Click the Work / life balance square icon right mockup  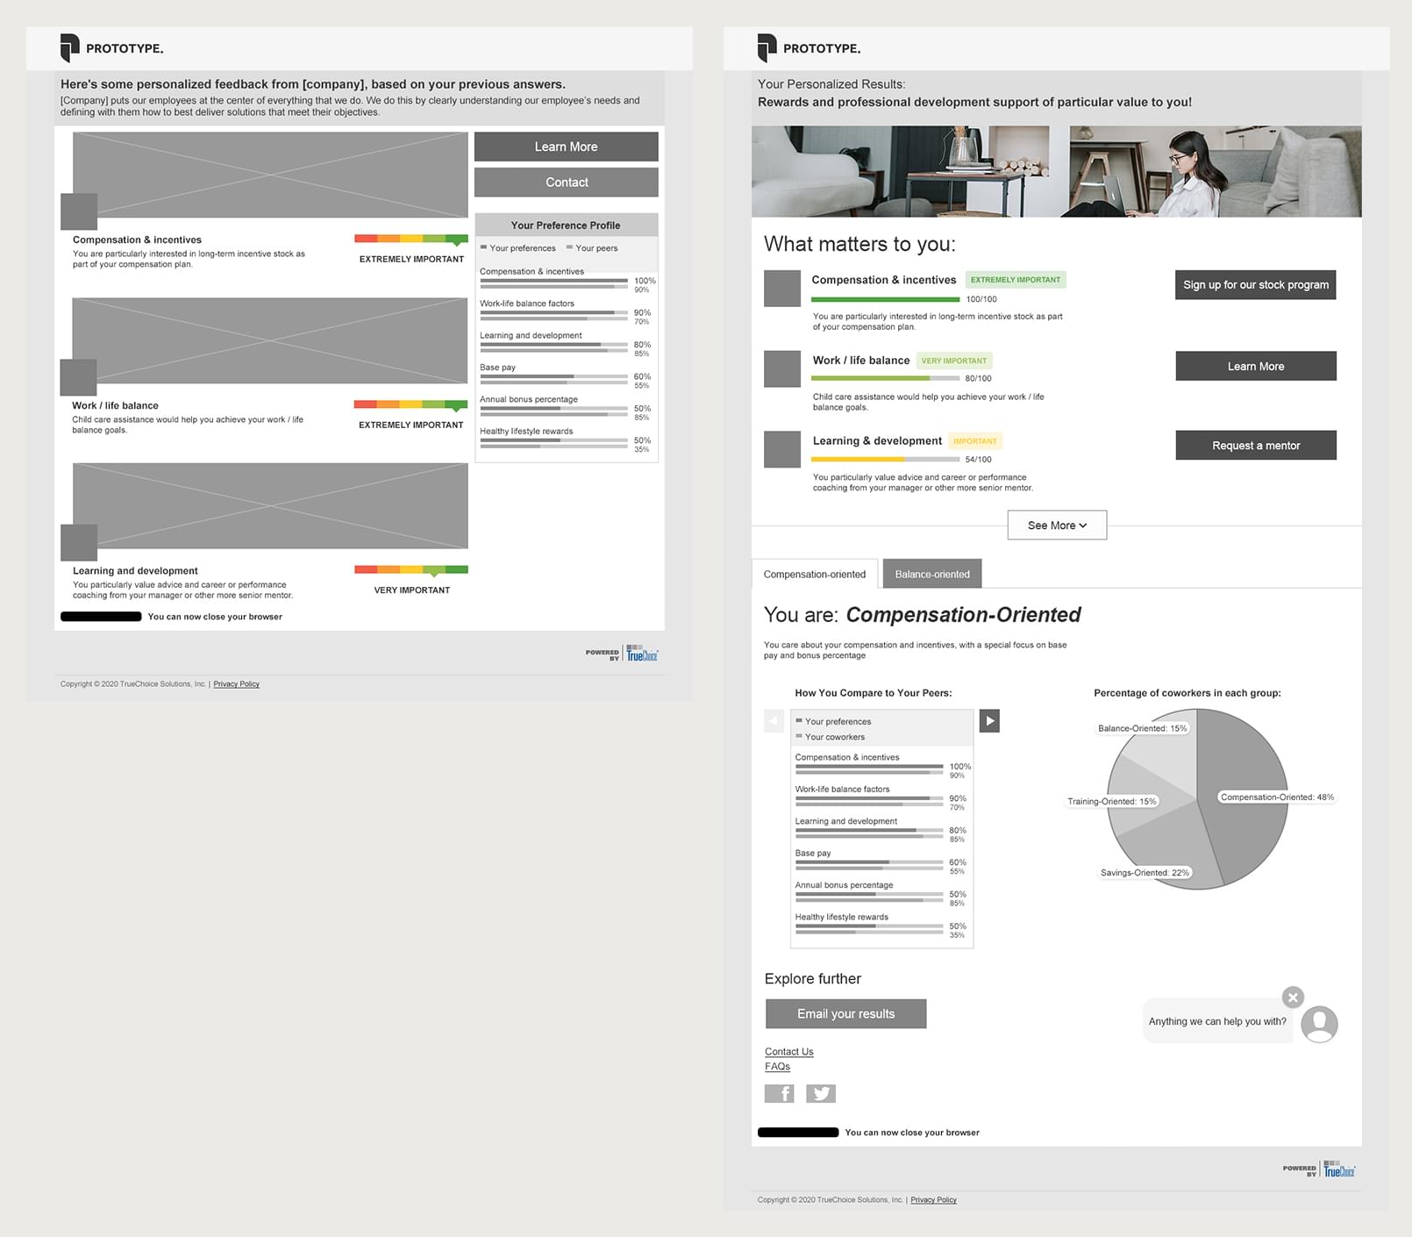782,369
